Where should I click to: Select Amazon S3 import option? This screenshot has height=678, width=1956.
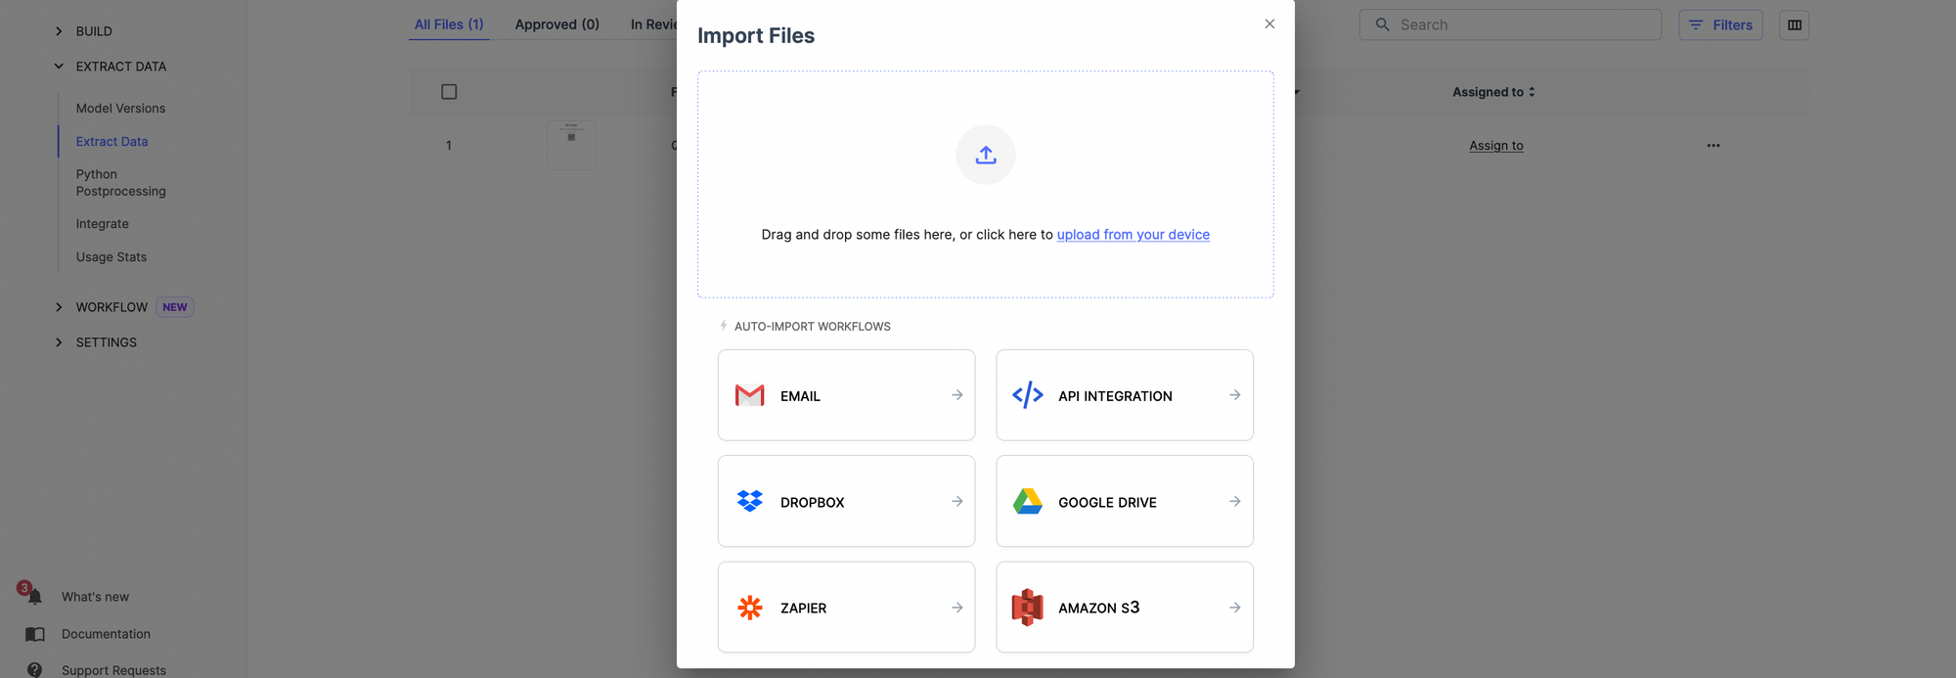pos(1124,607)
